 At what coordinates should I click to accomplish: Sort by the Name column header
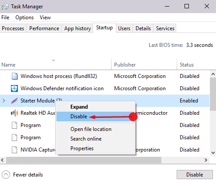point(56,64)
